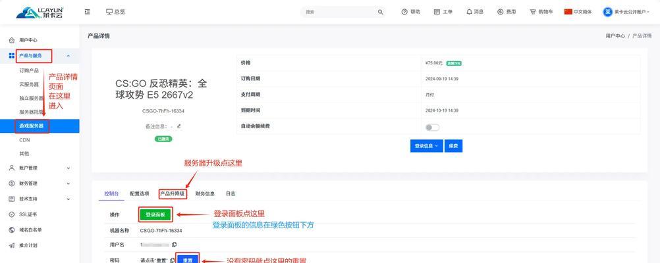Switch to the 产品升降级 tab
This screenshot has height=263, width=660.
click(172, 194)
